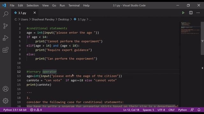This screenshot has height=114, width=204.
Task: Close the 3.1.py tab
Action: (x=35, y=13)
